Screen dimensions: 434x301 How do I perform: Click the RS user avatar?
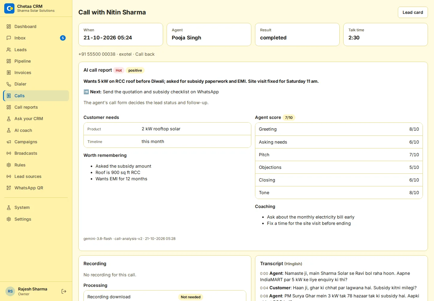(10, 291)
